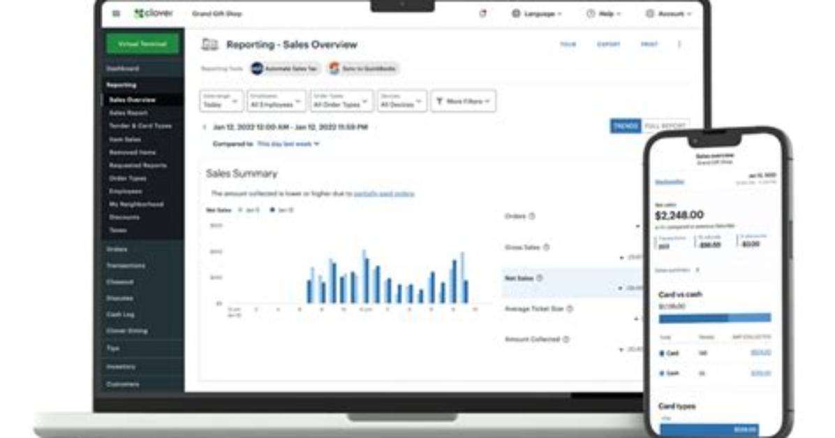The image size is (835, 438).
Task: Click the Cash amount link on phone
Action: (x=760, y=374)
